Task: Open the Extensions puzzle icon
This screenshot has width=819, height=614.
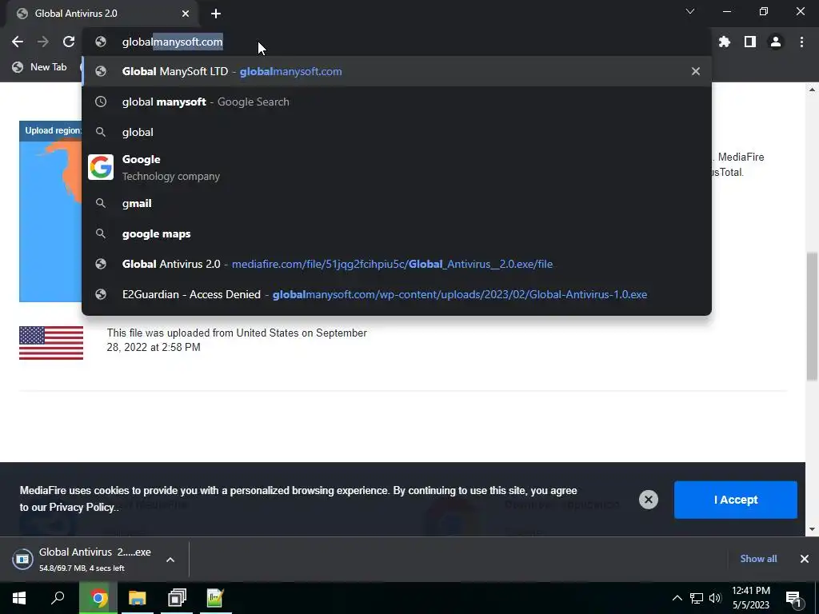Action: 725,42
